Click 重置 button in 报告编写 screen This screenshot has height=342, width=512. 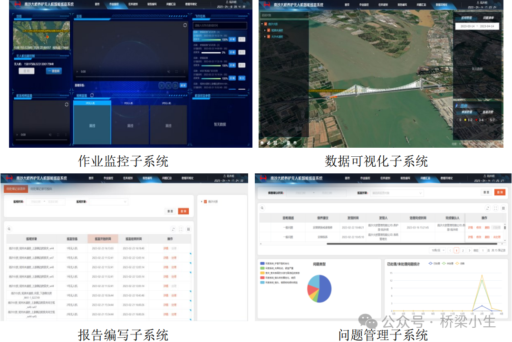[170, 211]
